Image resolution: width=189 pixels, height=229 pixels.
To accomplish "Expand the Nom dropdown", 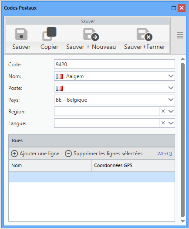I will pos(171,76).
